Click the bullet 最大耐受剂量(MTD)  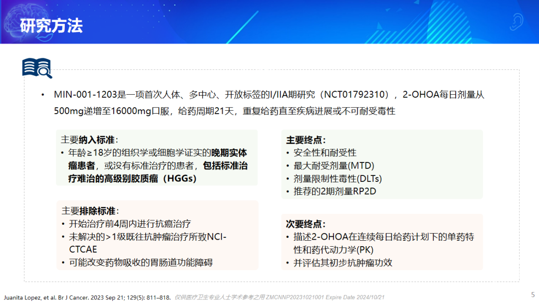(x=334, y=166)
